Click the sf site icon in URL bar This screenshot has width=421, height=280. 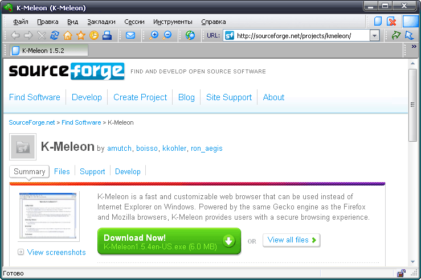(230, 35)
